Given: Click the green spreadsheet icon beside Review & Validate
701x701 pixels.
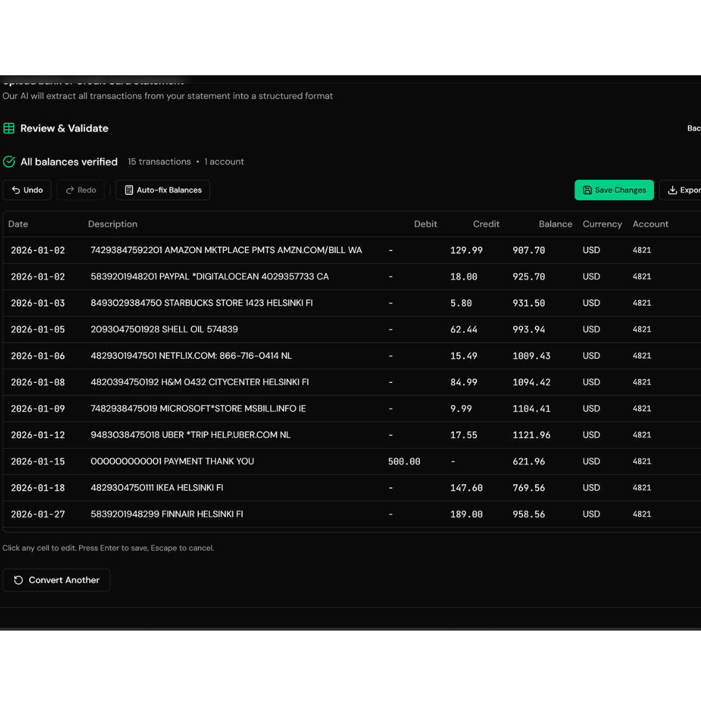Looking at the screenshot, I should pyautogui.click(x=9, y=128).
